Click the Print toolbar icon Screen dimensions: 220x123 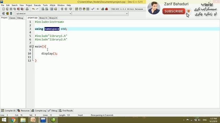27,9
